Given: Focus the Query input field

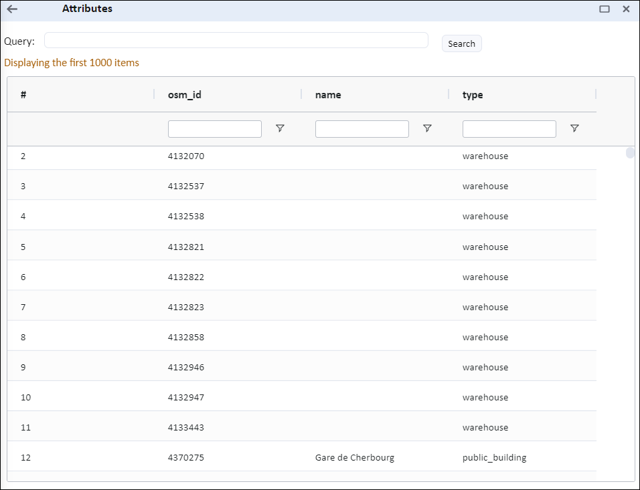Looking at the screenshot, I should tap(236, 40).
